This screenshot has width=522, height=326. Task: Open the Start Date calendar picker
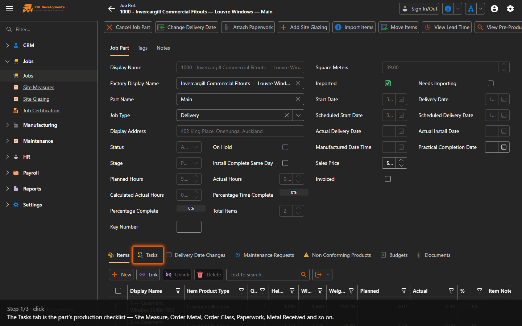click(401, 99)
